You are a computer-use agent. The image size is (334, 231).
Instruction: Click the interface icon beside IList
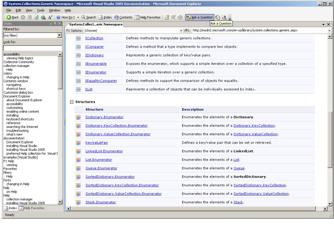(78, 89)
